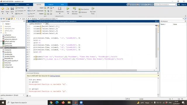This screenshot has width=187, height=105.
Task: Select the grafica_4senales.m editor tab
Action: (x=35, y=24)
